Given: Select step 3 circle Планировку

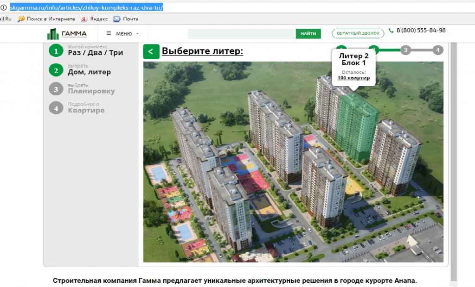Looking at the screenshot, I should pyautogui.click(x=56, y=89).
